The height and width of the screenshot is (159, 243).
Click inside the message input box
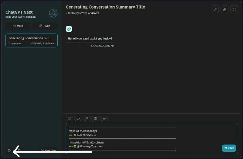point(152,138)
